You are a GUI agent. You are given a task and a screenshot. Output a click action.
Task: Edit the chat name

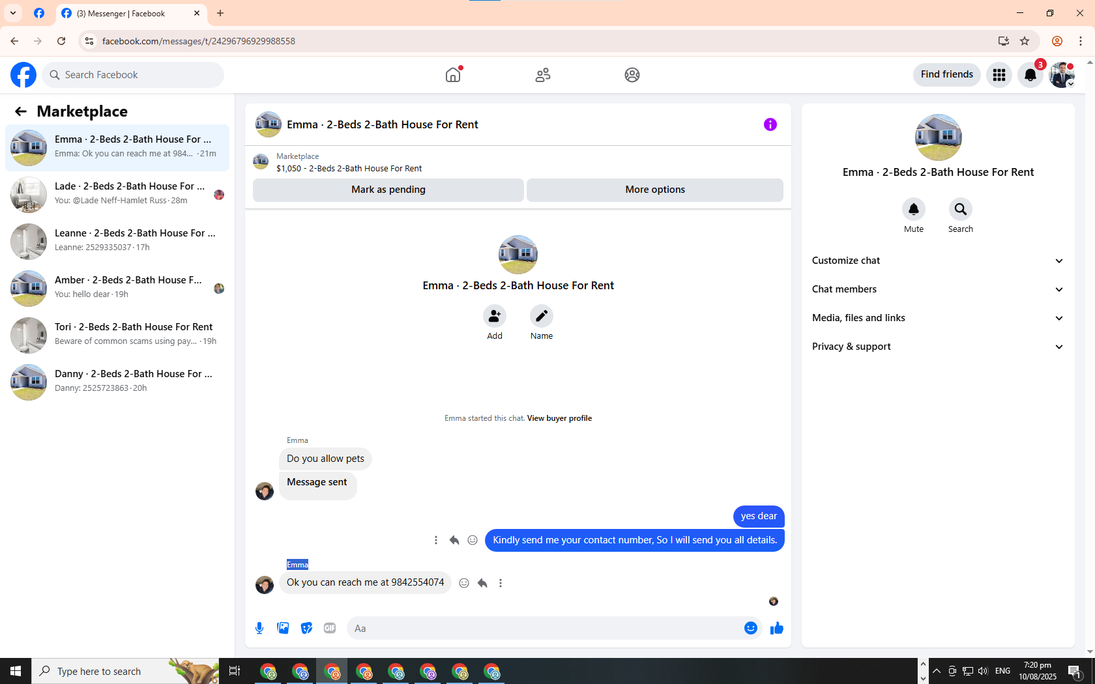tap(542, 316)
